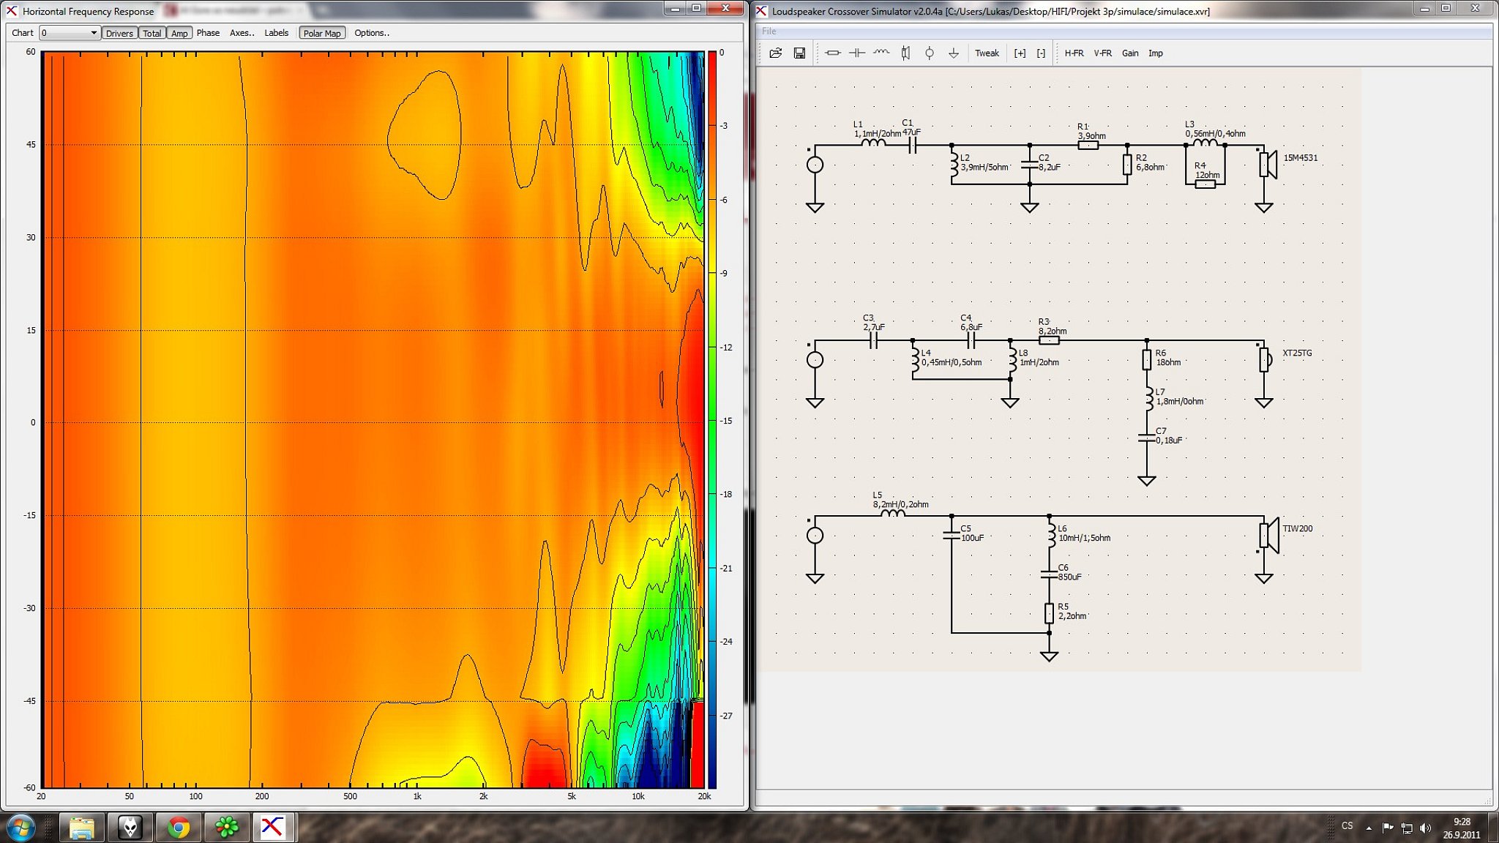Screen dimensions: 1499x843
Task: Open Chrome from the Windows taskbar
Action: 178,828
